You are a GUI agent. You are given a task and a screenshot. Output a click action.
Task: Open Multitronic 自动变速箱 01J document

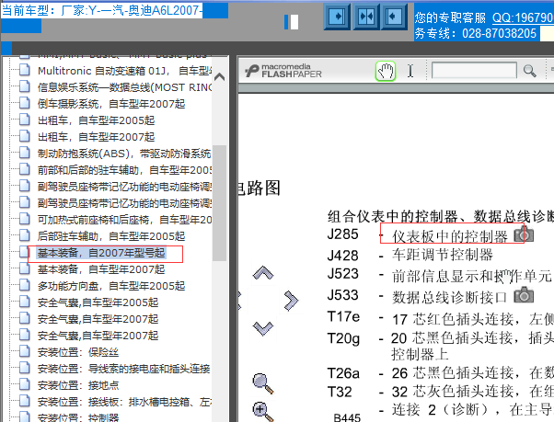[124, 71]
